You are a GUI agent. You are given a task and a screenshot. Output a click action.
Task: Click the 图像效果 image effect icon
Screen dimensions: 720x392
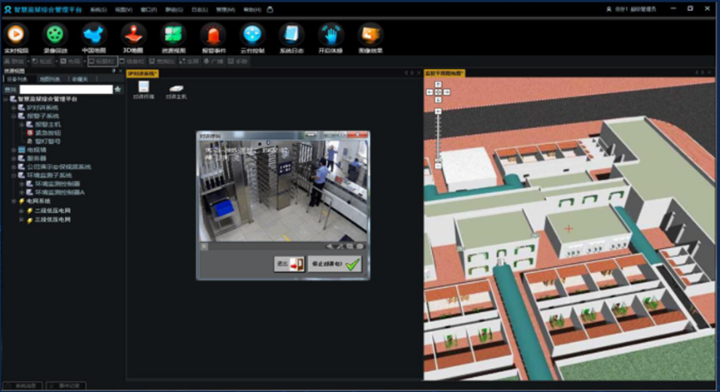370,35
